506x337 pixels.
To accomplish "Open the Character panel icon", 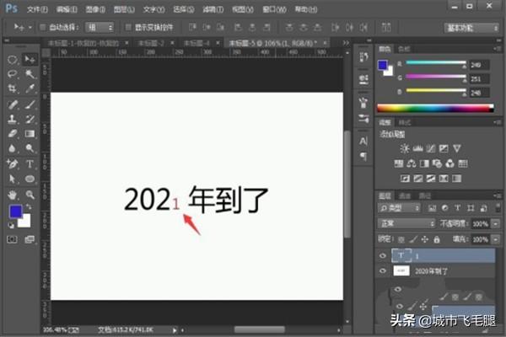I will [363, 142].
